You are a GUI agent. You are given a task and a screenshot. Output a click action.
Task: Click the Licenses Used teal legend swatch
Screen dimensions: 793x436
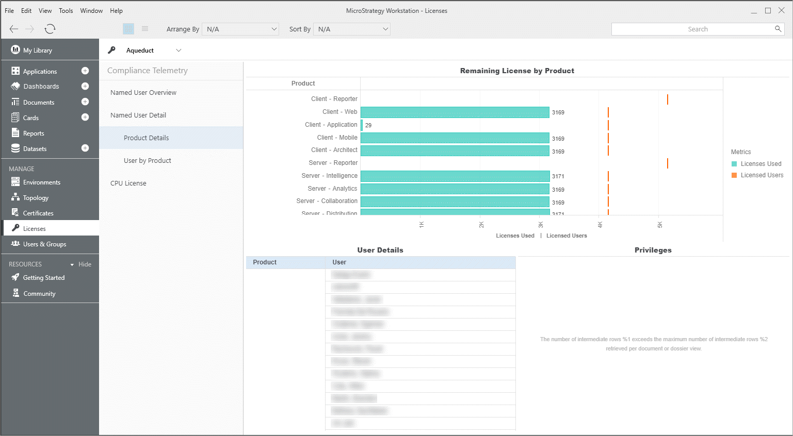734,164
